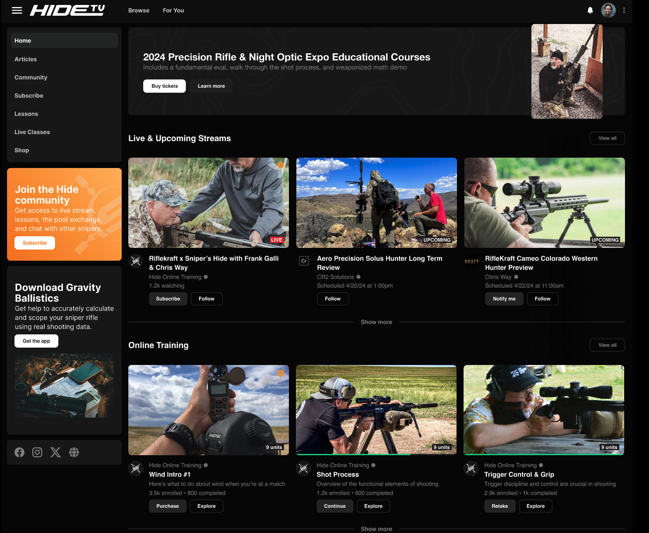The height and width of the screenshot is (533, 649).
Task: Open the X (Twitter) social icon
Action: point(55,452)
